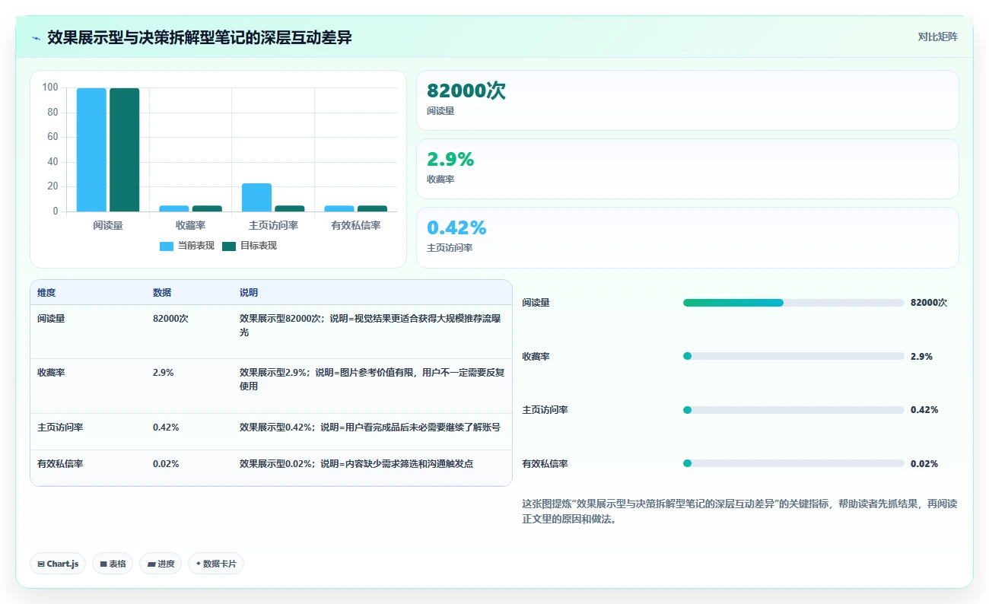Click the 效果展示型82000次 description cell

372,332
